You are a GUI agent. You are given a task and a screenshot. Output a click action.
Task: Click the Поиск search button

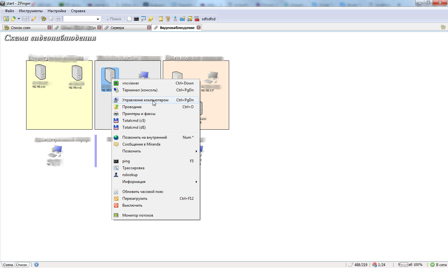113,19
